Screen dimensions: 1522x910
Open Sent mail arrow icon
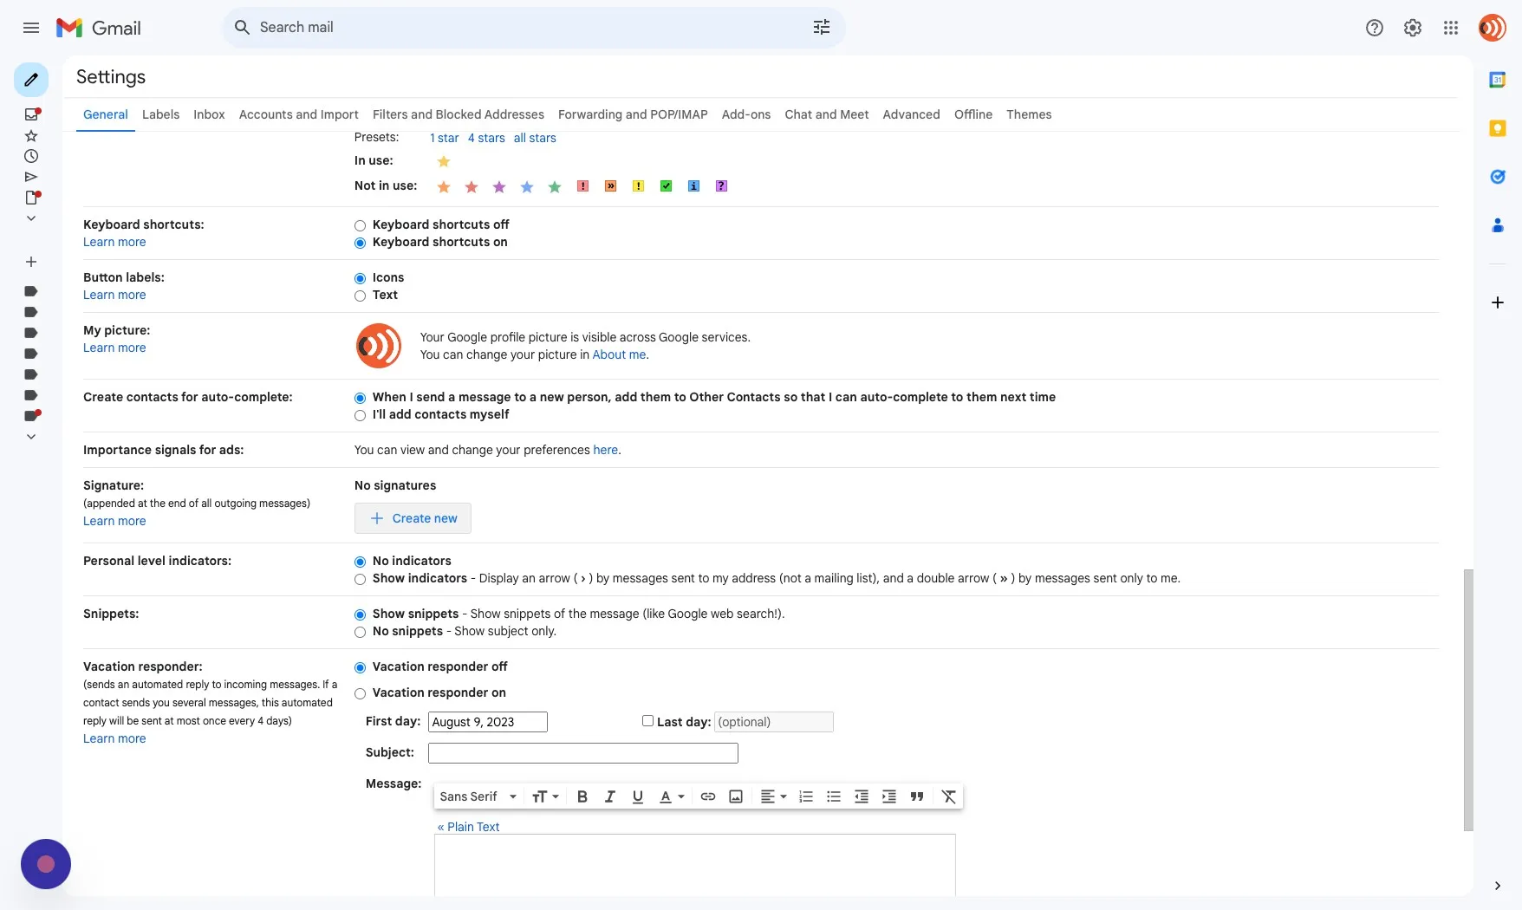(31, 178)
